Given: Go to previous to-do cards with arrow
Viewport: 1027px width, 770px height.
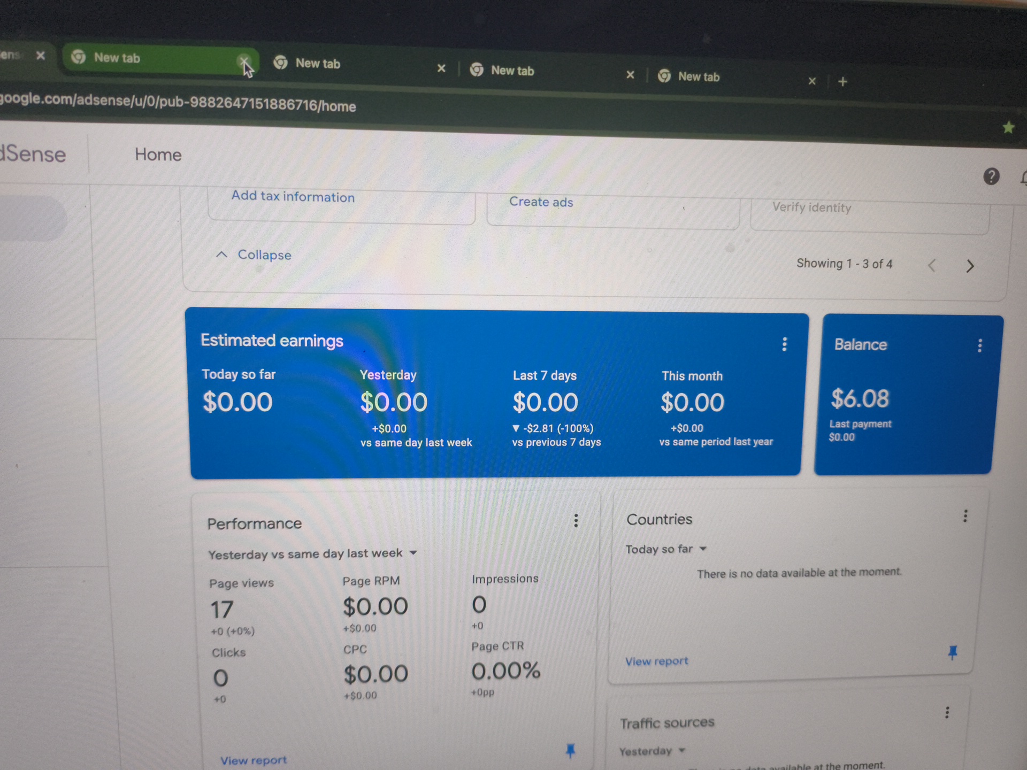Looking at the screenshot, I should point(932,265).
